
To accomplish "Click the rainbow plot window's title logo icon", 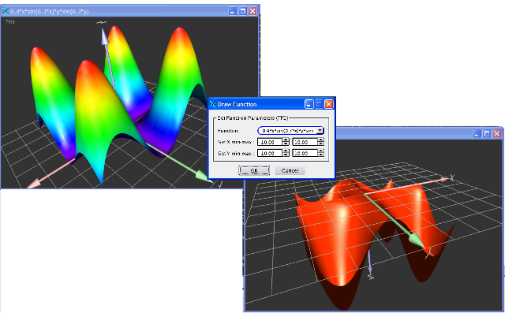I will coord(6,11).
